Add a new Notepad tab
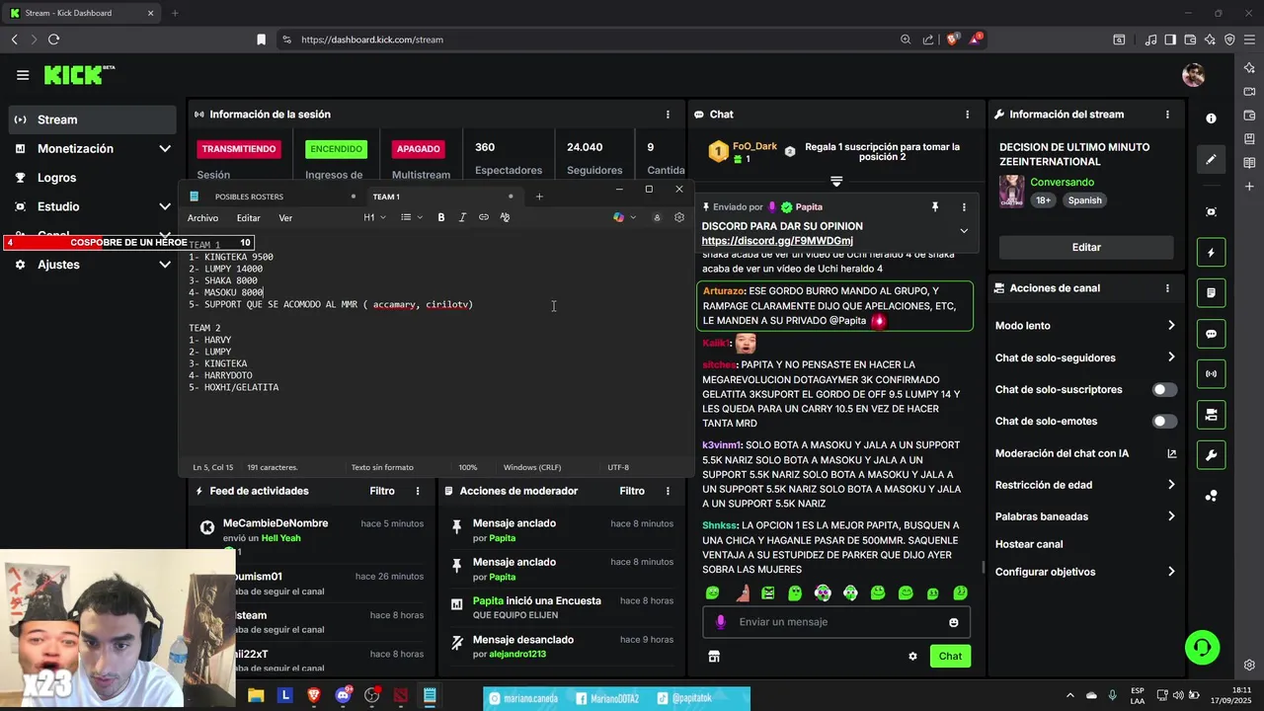This screenshot has width=1264, height=711. pyautogui.click(x=539, y=197)
